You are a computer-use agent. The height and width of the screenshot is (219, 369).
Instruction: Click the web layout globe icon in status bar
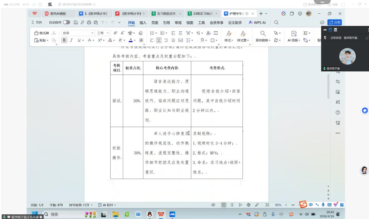[x=249, y=205]
